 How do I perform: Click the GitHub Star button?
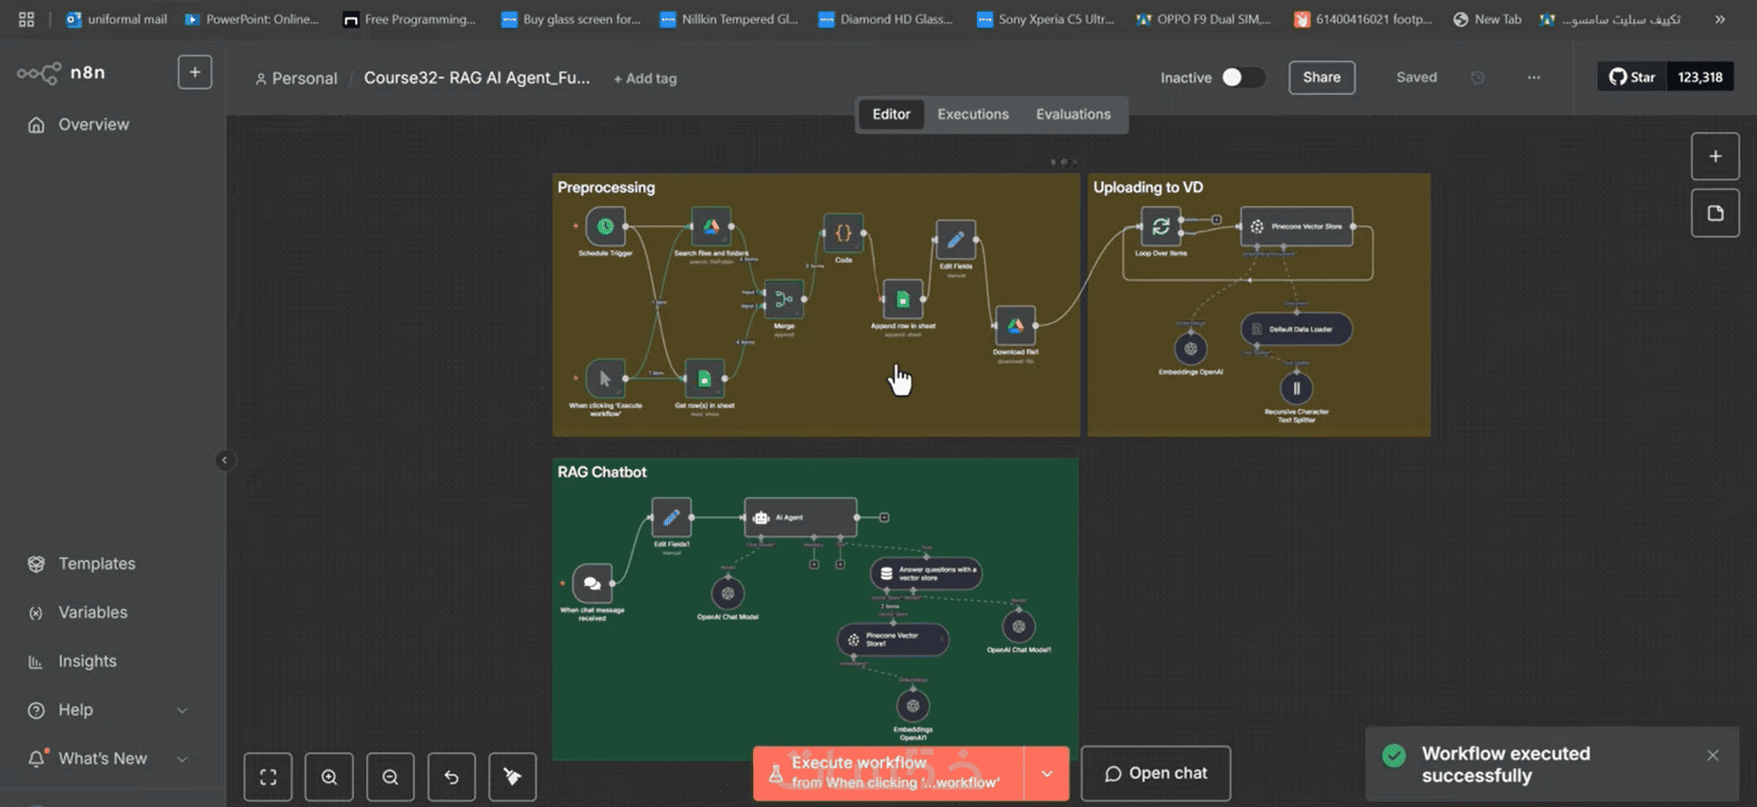[x=1633, y=77]
